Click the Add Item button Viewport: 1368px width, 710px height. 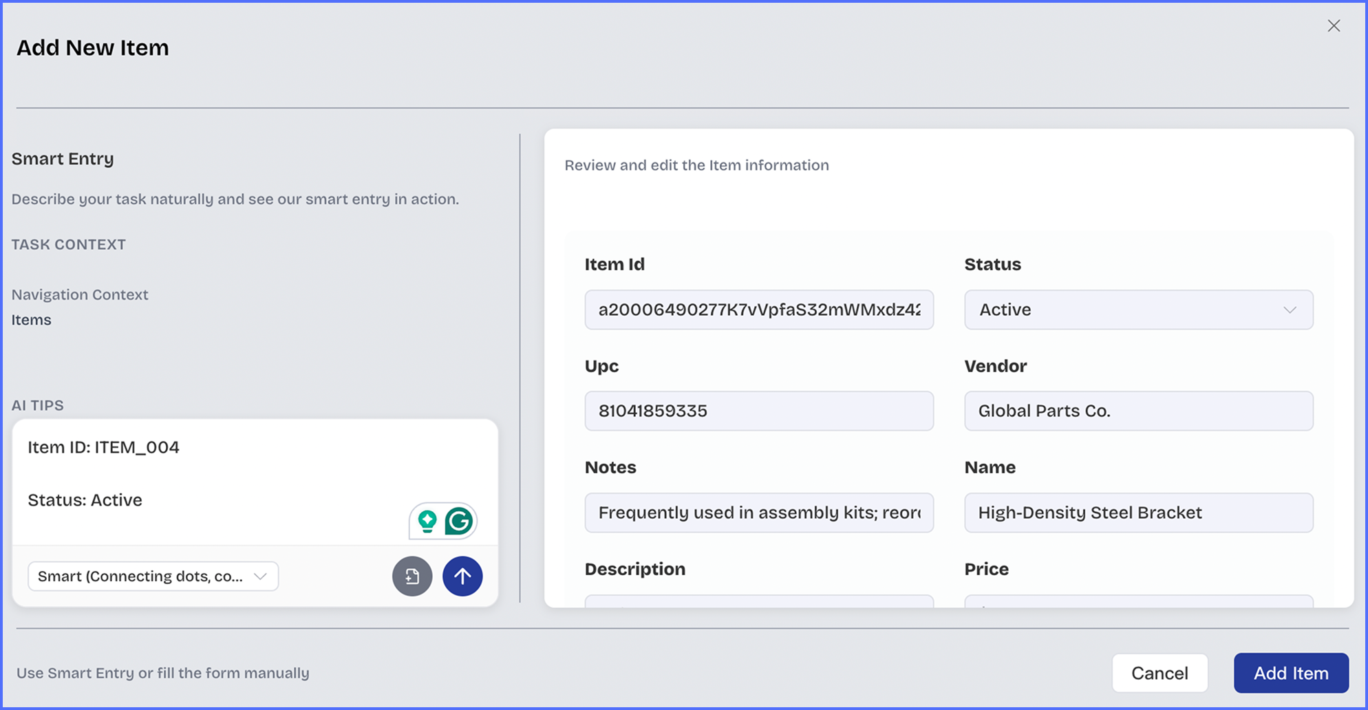point(1290,673)
